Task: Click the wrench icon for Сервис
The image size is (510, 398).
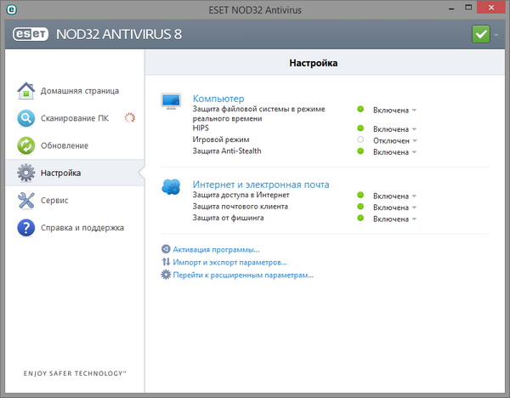Action: click(26, 201)
